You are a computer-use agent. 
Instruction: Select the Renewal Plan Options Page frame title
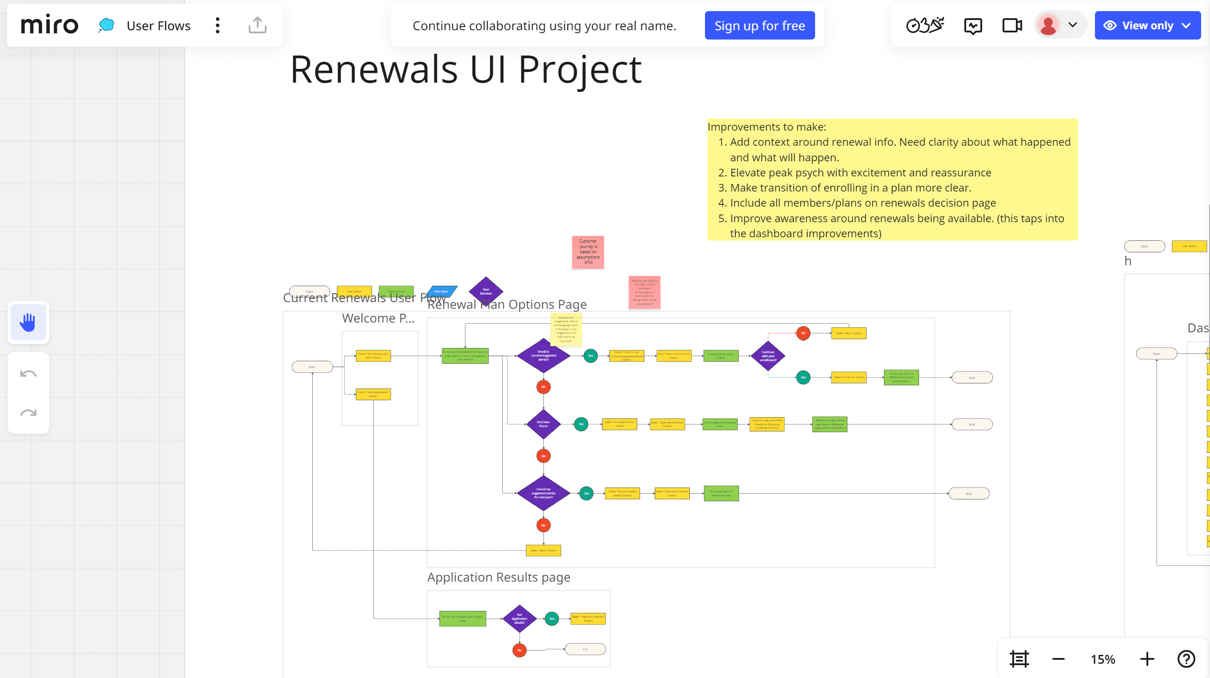tap(507, 304)
